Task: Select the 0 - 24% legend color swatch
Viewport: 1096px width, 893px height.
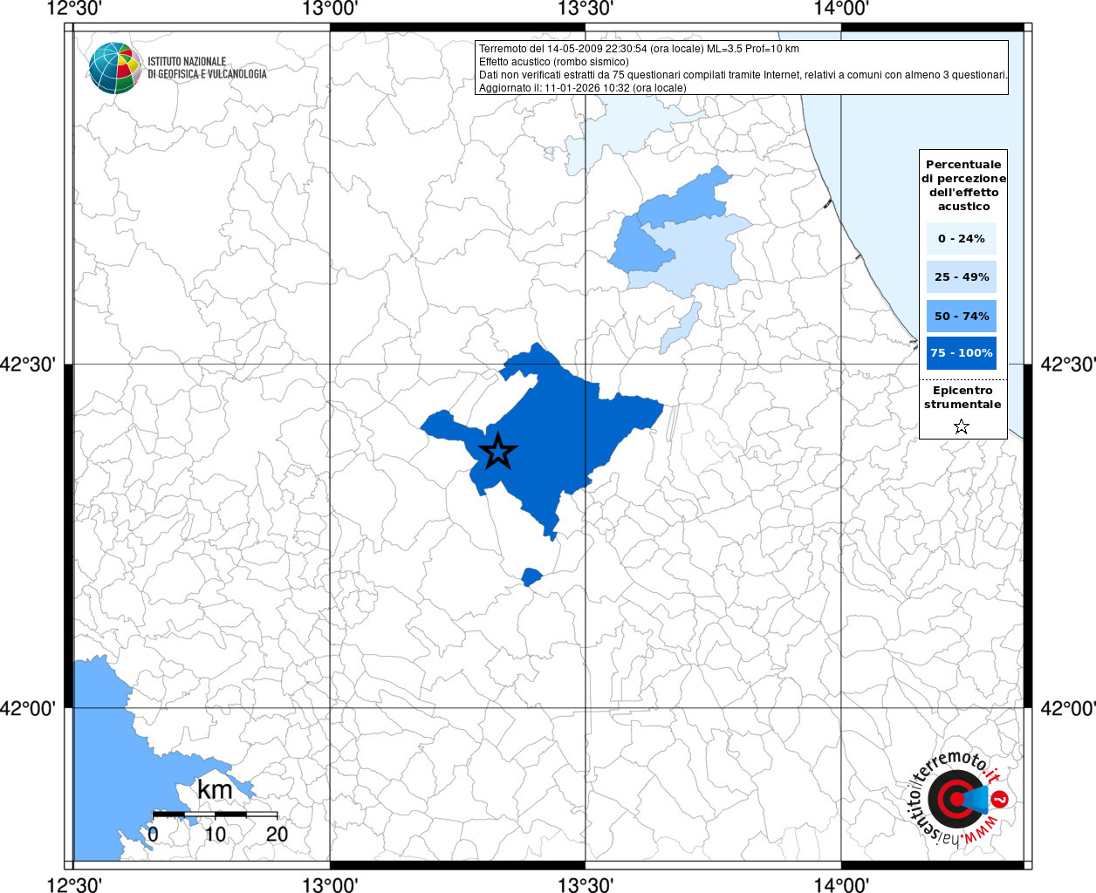Action: (962, 238)
